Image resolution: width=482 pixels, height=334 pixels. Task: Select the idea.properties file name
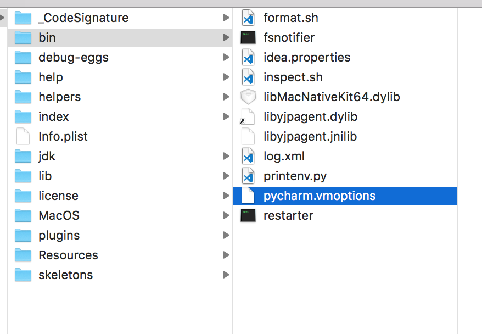tap(307, 58)
